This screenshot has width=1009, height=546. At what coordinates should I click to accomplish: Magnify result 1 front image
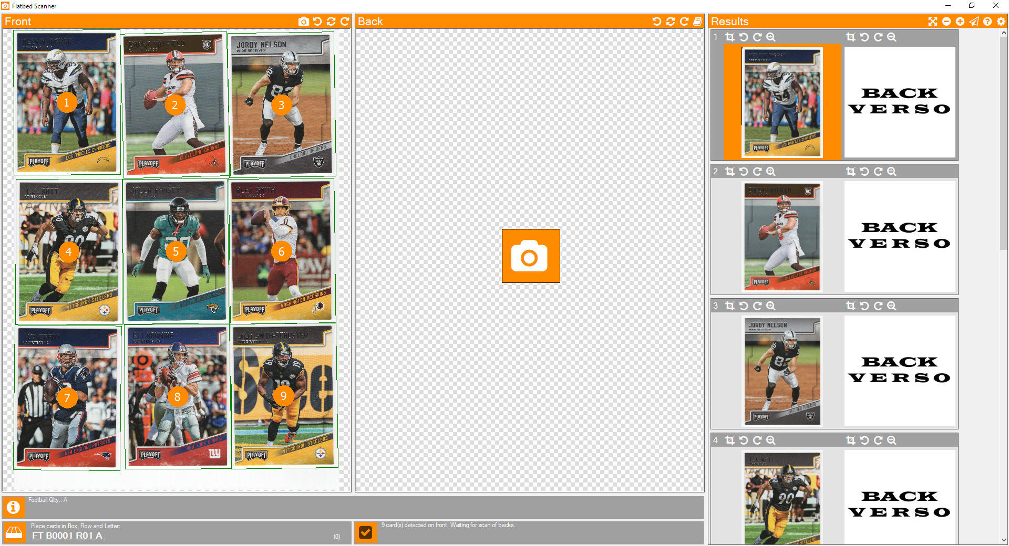[x=771, y=37]
